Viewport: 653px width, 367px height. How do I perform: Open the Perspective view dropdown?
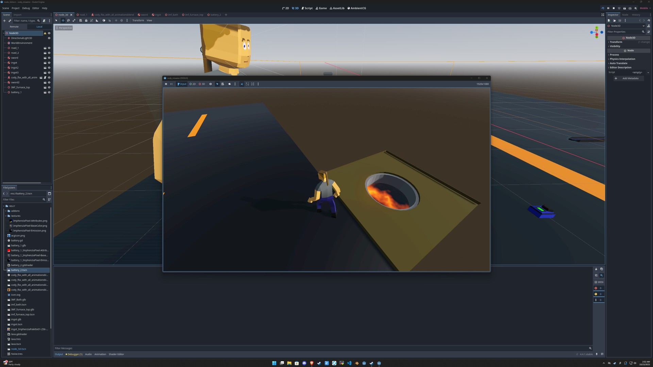click(64, 28)
